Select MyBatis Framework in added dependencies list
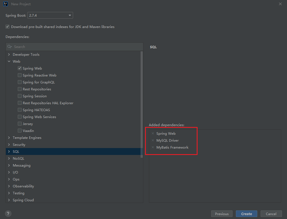Screen dimensions: 287x219 coord(172,147)
